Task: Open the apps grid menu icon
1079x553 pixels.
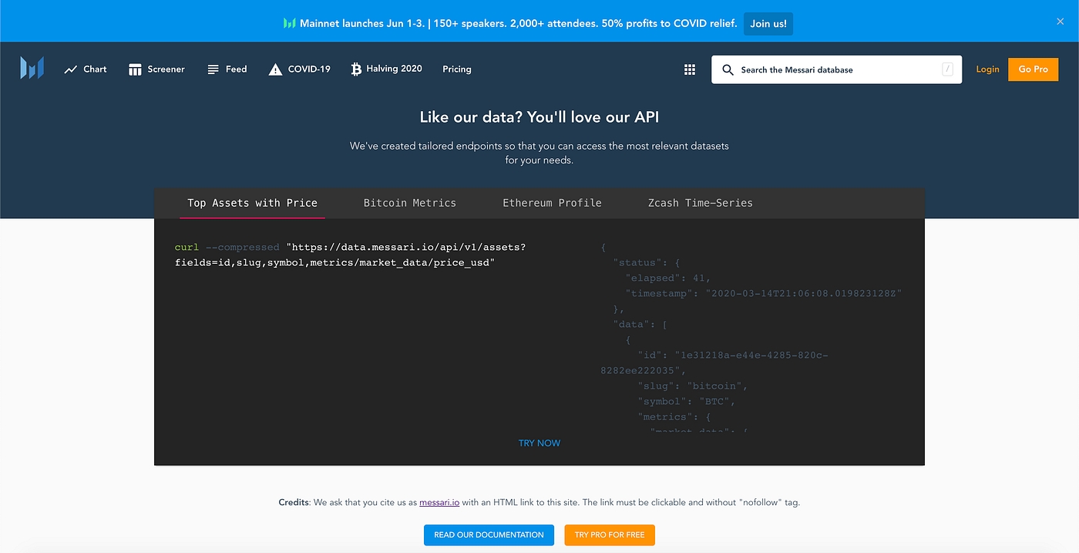Action: (x=690, y=69)
